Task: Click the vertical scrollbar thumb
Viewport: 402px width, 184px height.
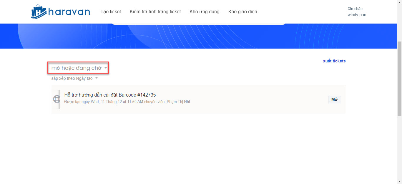Action: [399, 79]
